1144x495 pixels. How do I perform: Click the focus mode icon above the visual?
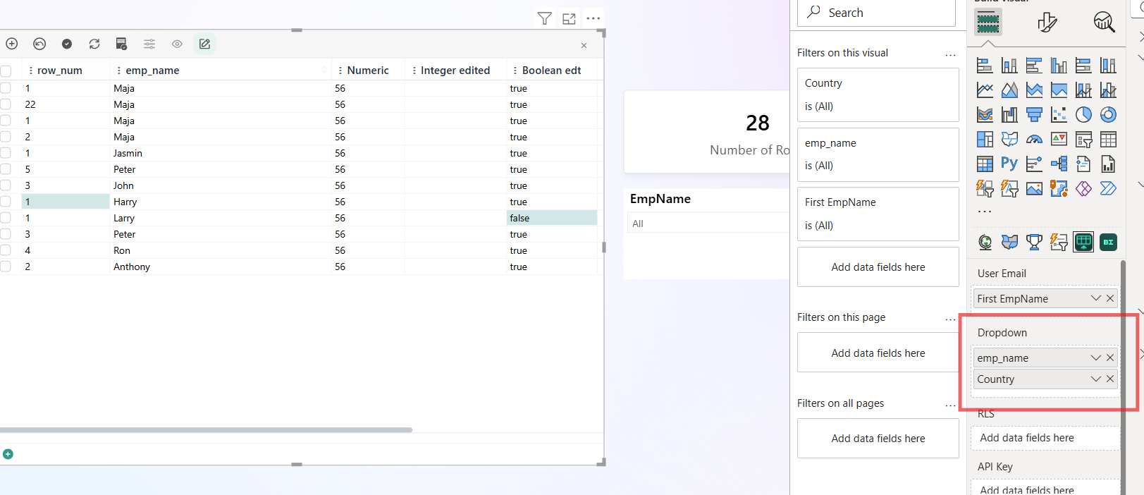[569, 18]
